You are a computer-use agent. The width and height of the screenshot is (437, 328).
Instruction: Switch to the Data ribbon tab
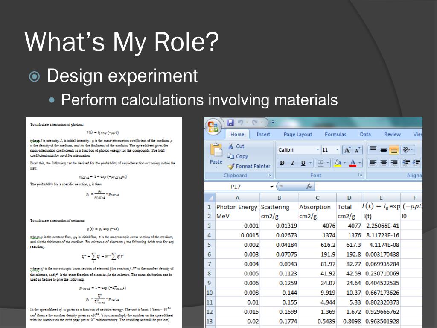(x=365, y=135)
